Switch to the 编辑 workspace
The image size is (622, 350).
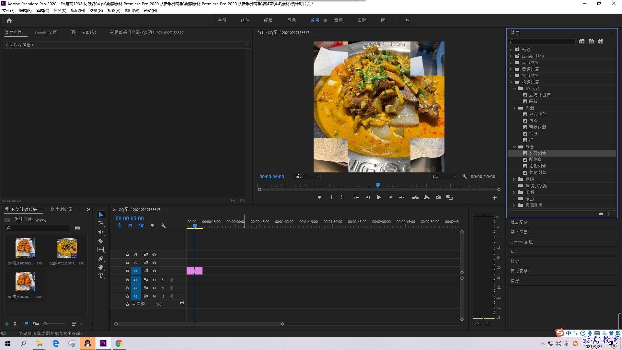(x=268, y=20)
